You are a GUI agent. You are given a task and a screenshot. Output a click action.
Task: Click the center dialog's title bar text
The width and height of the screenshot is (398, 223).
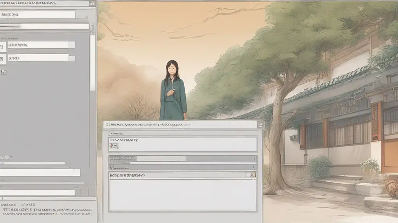[x=148, y=125]
